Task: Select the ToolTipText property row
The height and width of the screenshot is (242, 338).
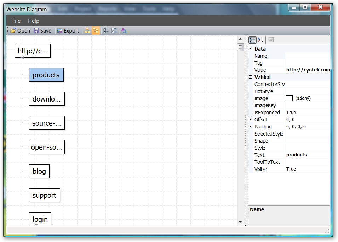Action: tap(291, 162)
